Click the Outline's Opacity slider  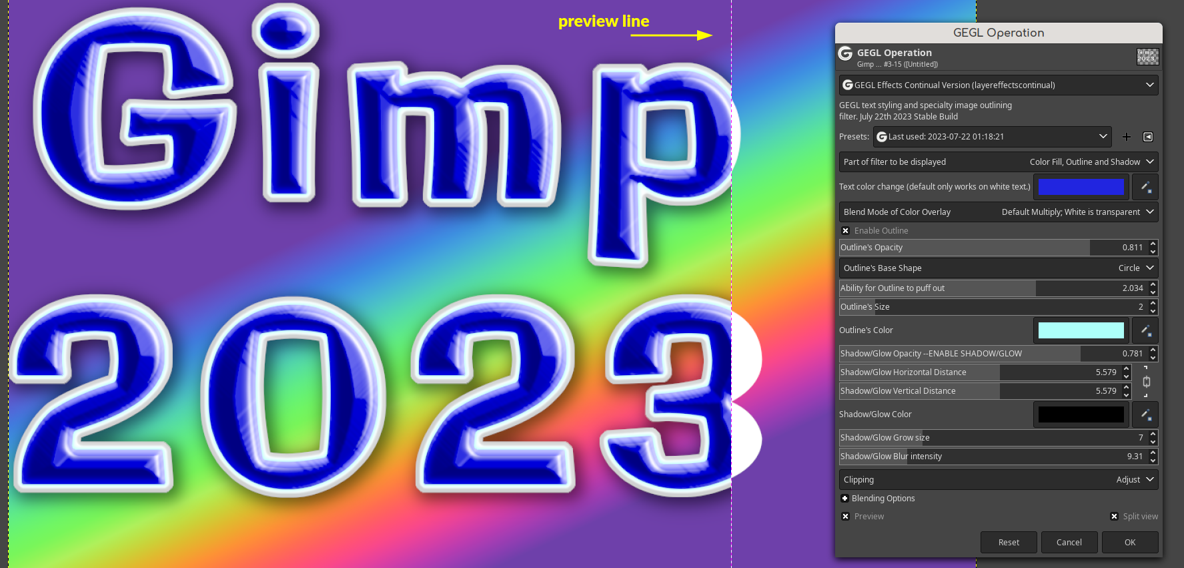point(993,248)
